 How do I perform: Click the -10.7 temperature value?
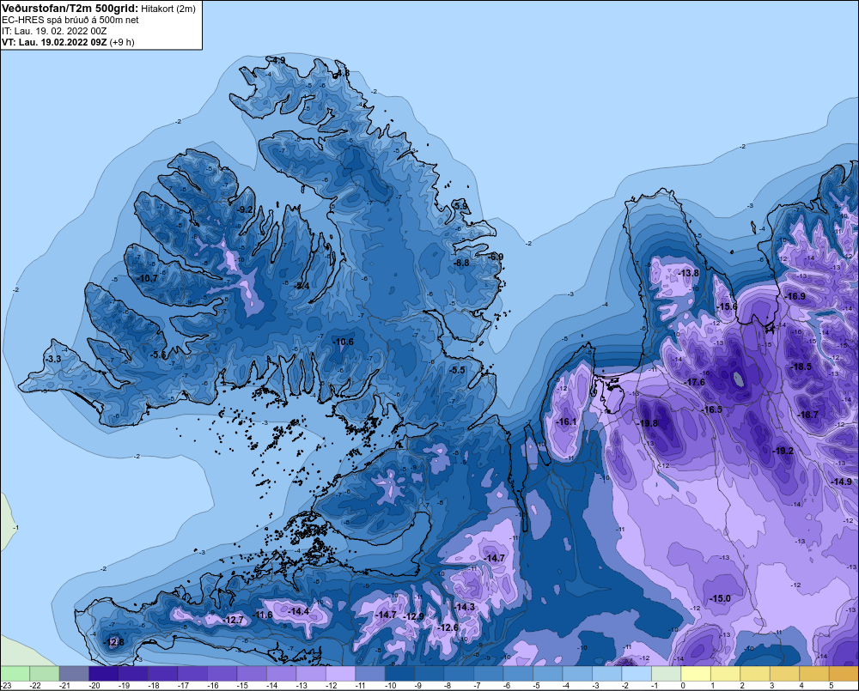point(147,278)
